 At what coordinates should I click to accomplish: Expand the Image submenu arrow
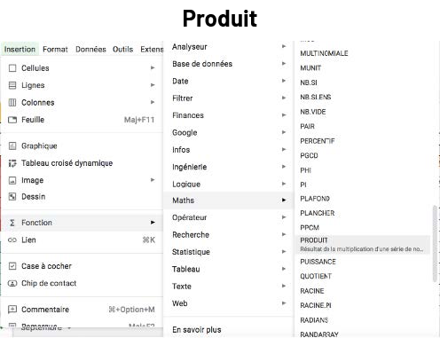pos(153,180)
